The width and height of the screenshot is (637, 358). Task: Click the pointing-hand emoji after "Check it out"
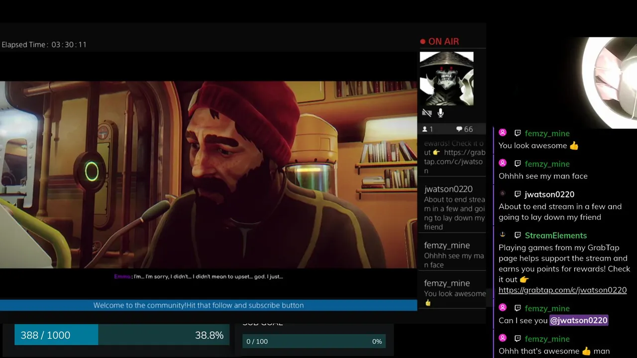pos(525,279)
